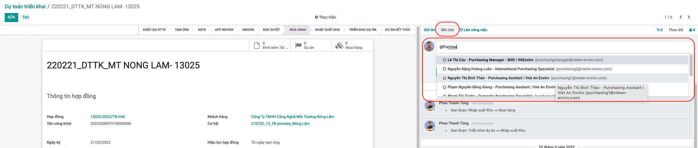
Task: Click the 1 / 6 pager counter
Action: (x=668, y=17)
